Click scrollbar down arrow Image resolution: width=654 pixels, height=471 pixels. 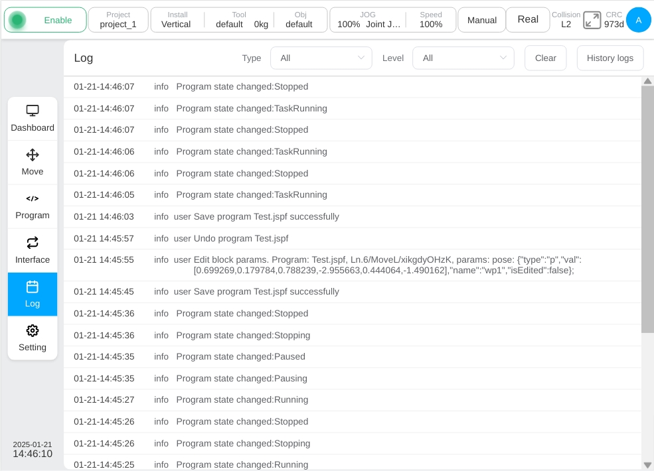(x=647, y=465)
